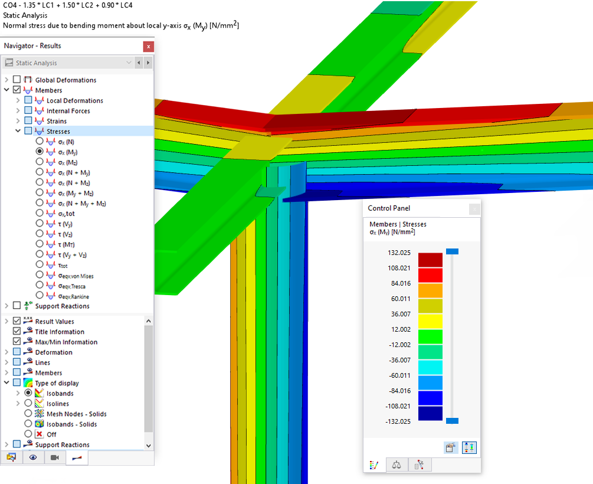The image size is (593, 484).
Task: Click the Isobands icon
Action: (40, 393)
